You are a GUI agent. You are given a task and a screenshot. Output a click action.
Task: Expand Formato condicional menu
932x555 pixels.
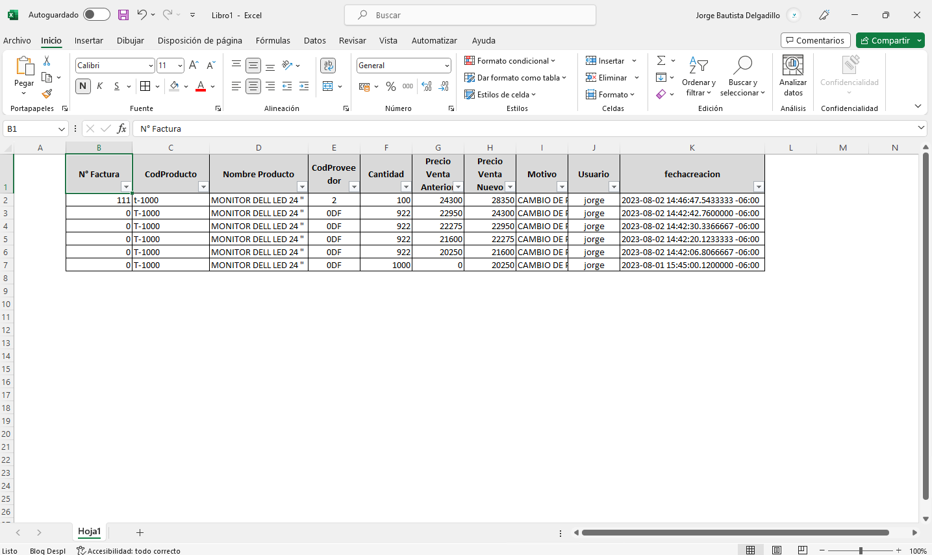(x=510, y=60)
